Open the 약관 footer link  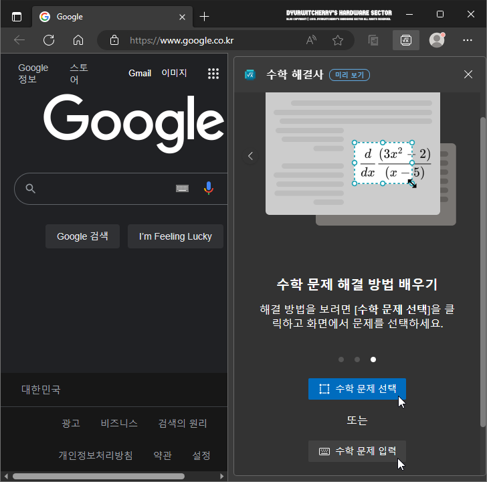point(163,455)
